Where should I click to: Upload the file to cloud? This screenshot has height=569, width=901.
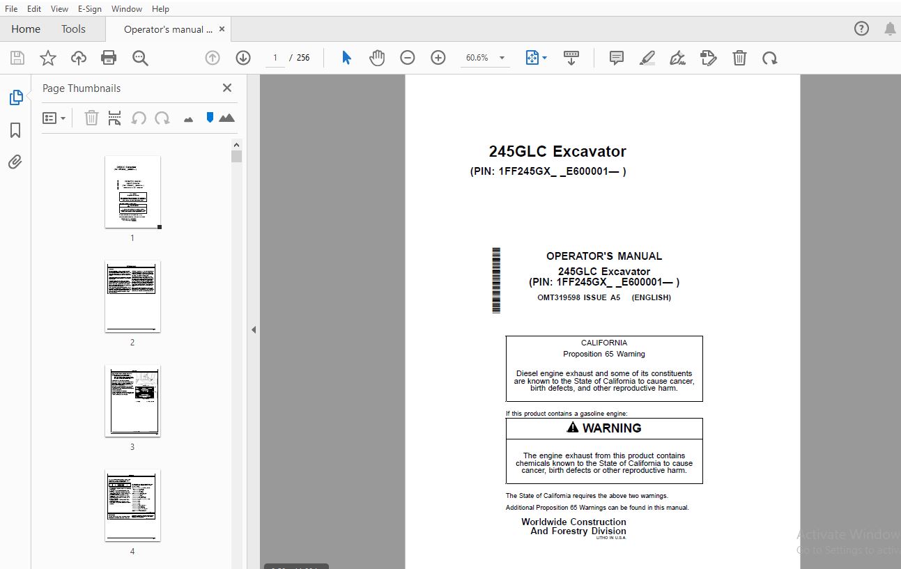pos(79,58)
